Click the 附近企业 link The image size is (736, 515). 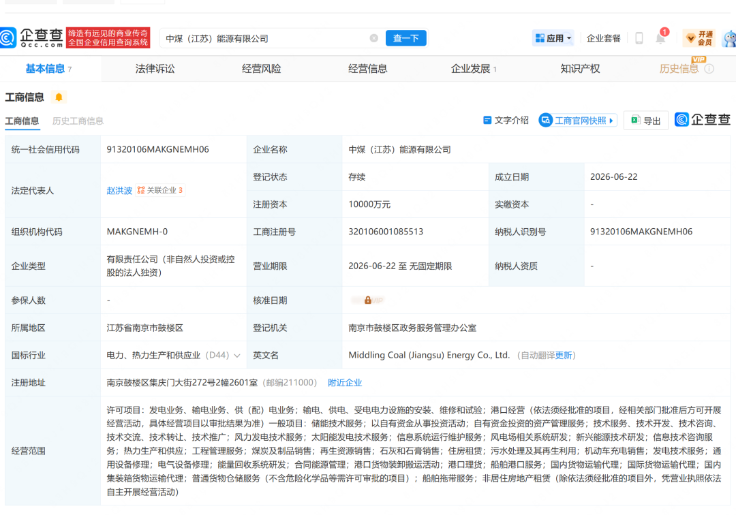(x=345, y=383)
